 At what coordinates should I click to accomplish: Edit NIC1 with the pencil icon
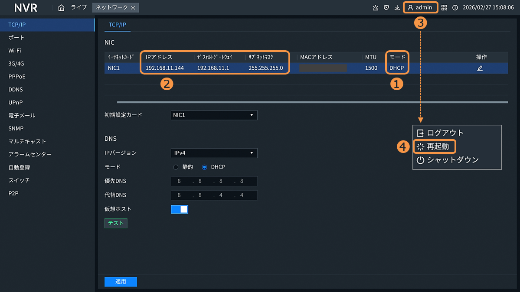tap(480, 68)
